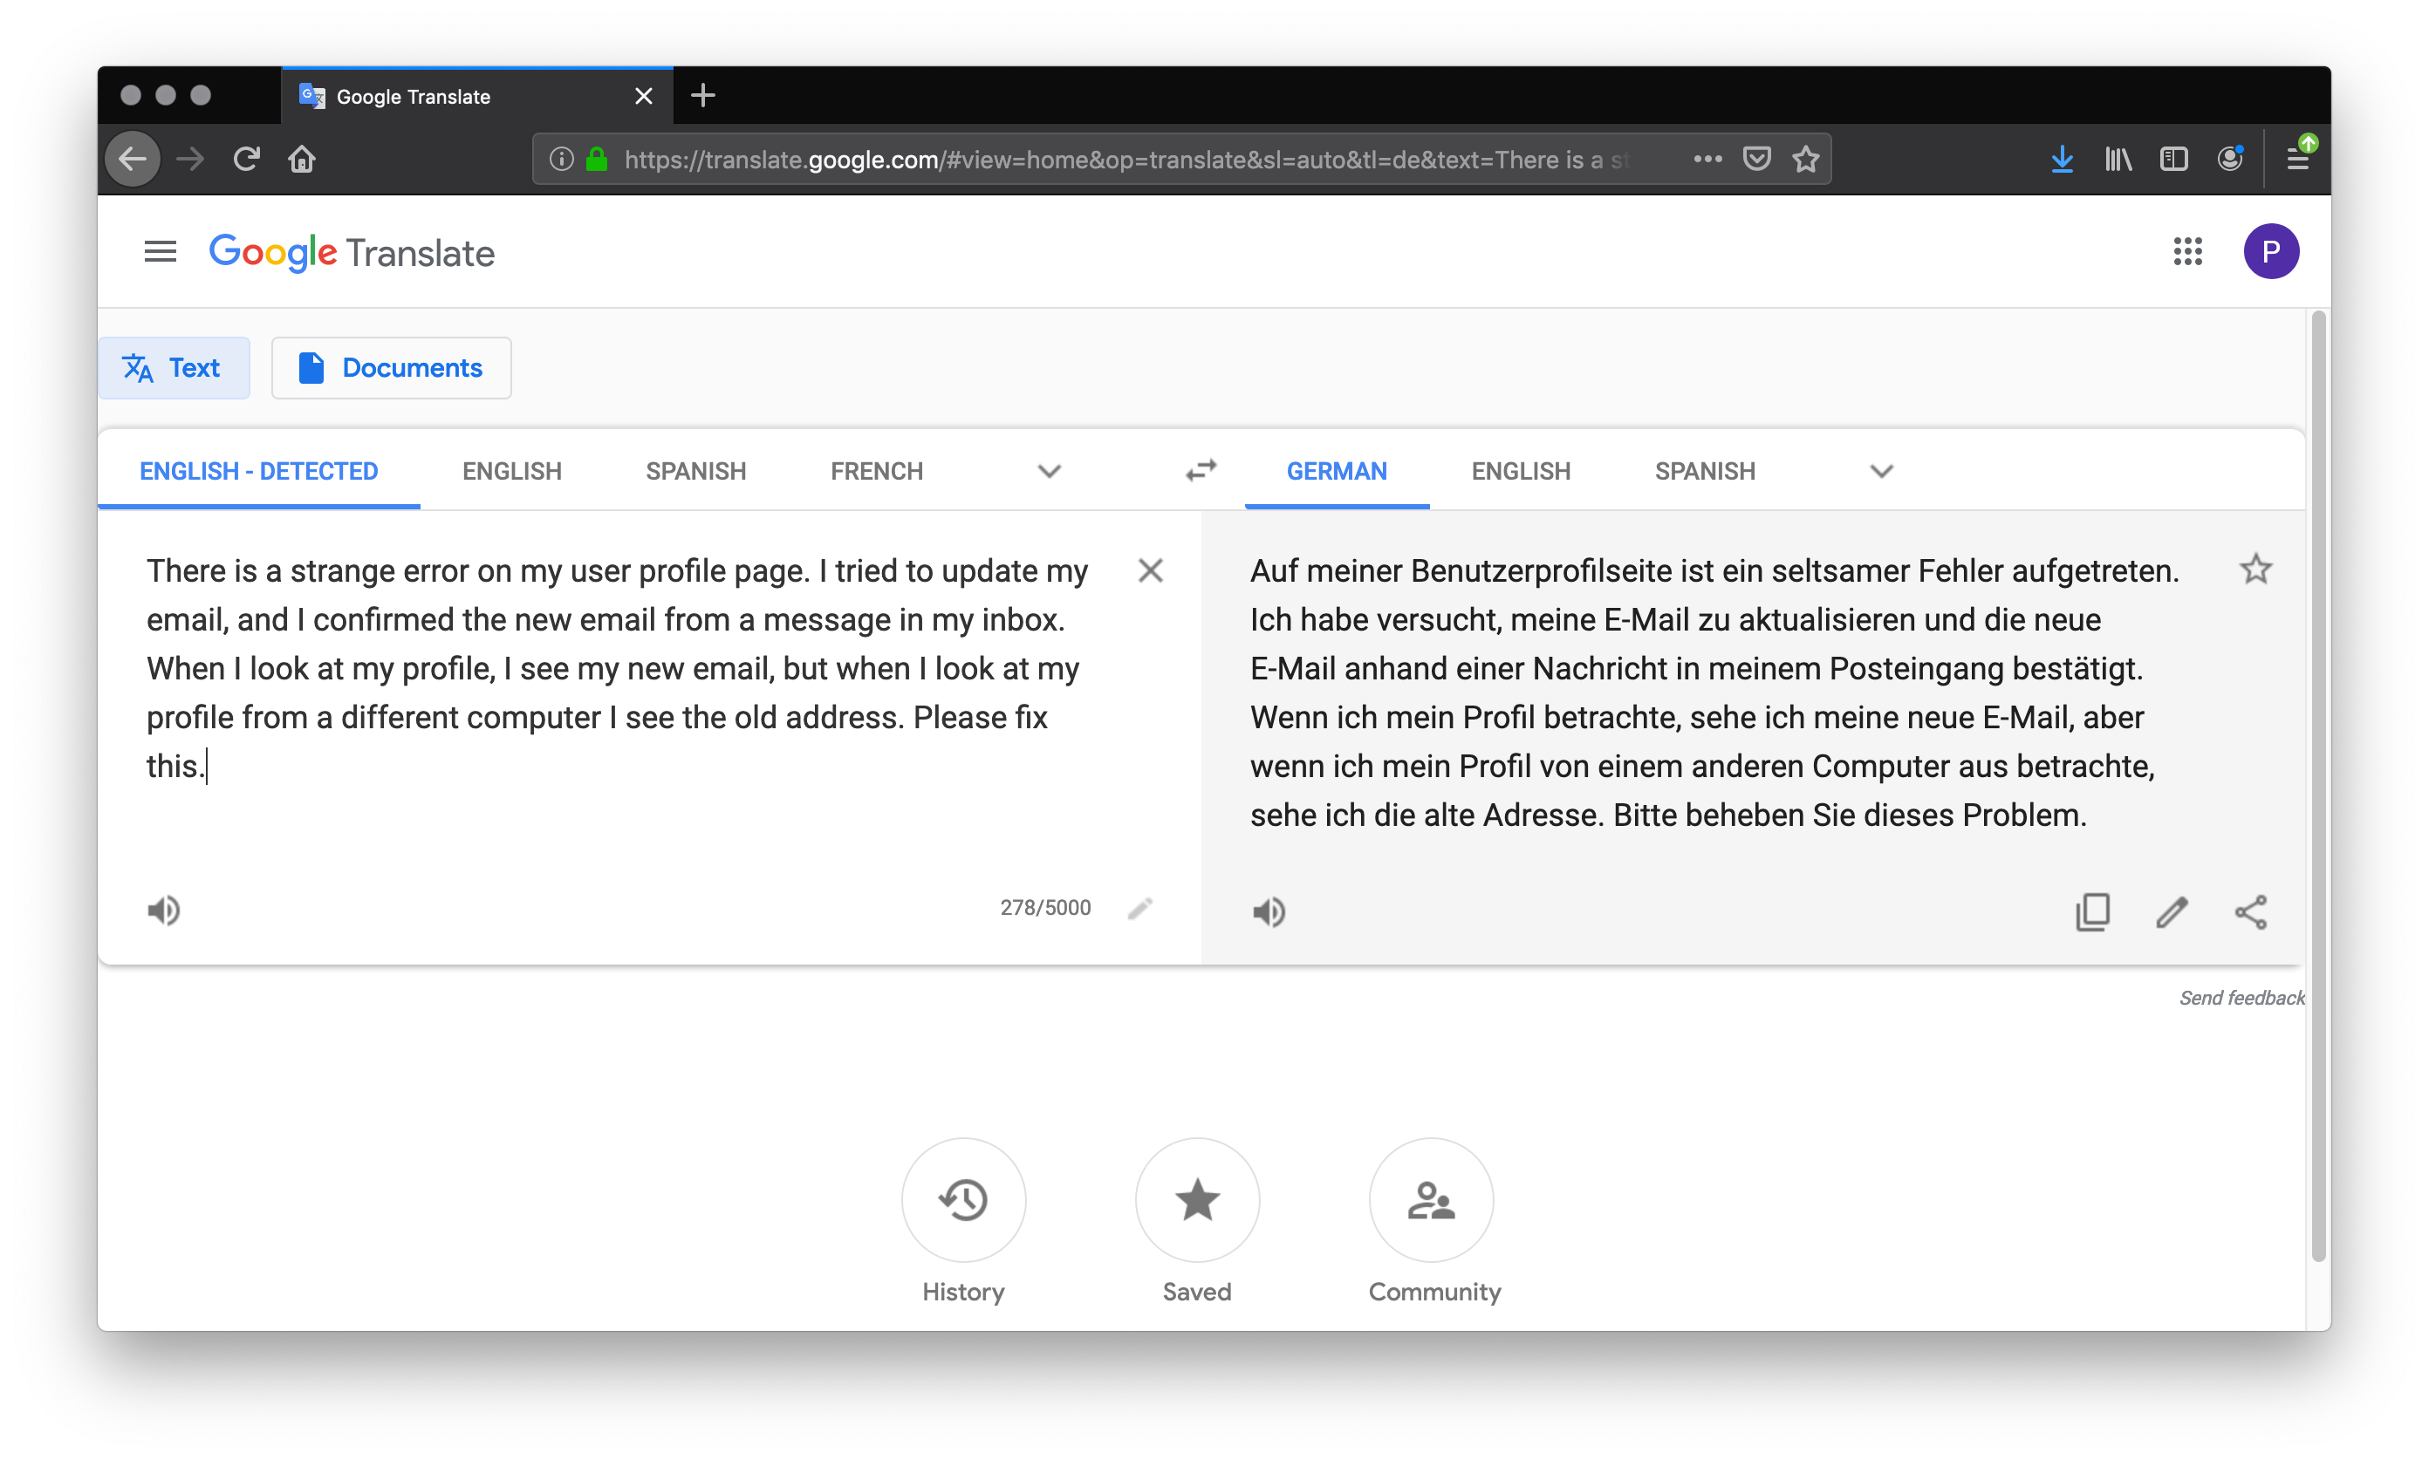Screen dimensions: 2429x1460
Task: Open Saved translations
Action: pyautogui.click(x=1197, y=1200)
